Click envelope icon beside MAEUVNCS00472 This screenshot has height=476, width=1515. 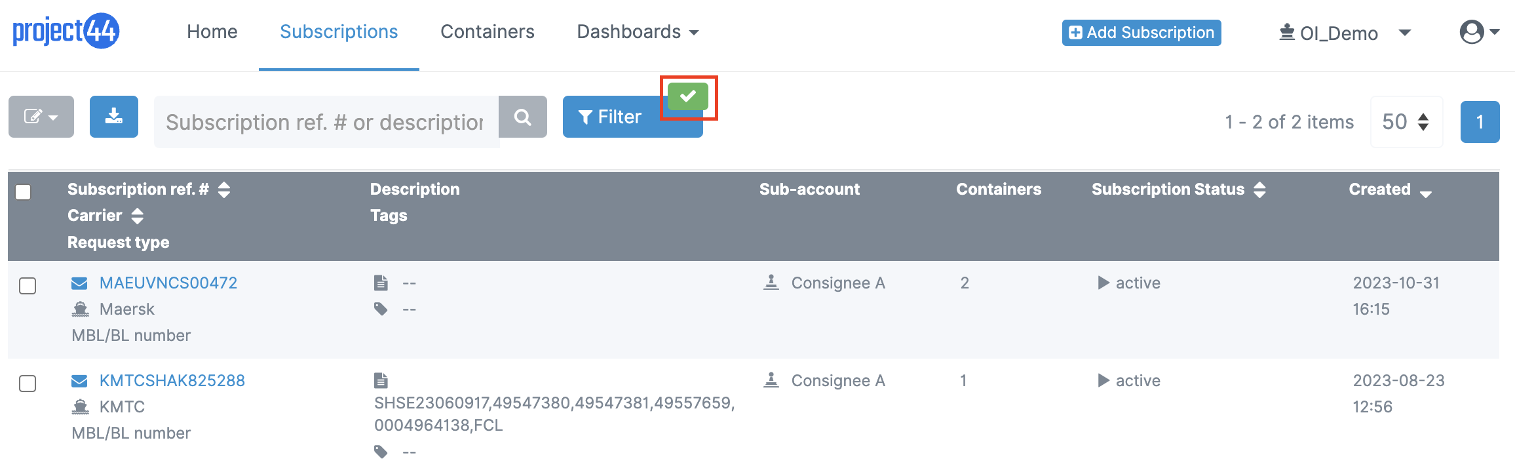pos(79,283)
